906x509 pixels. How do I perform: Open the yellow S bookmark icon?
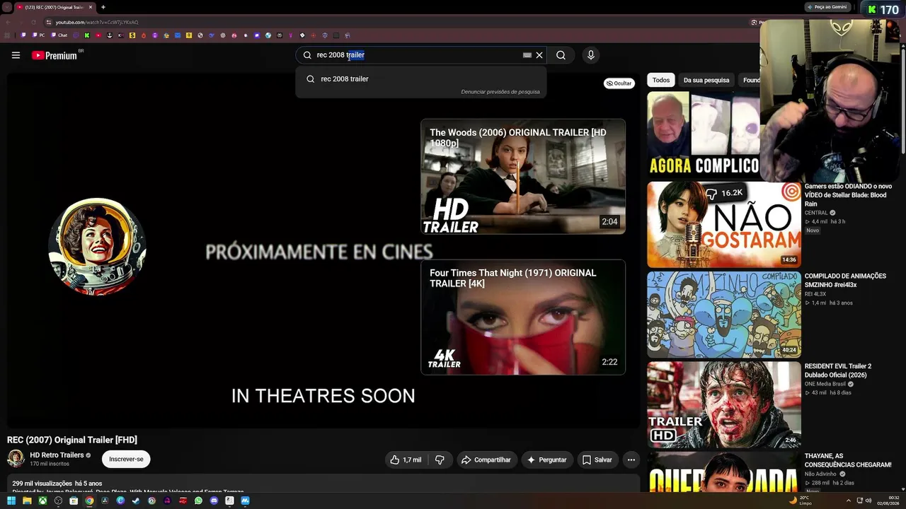[x=132, y=35]
